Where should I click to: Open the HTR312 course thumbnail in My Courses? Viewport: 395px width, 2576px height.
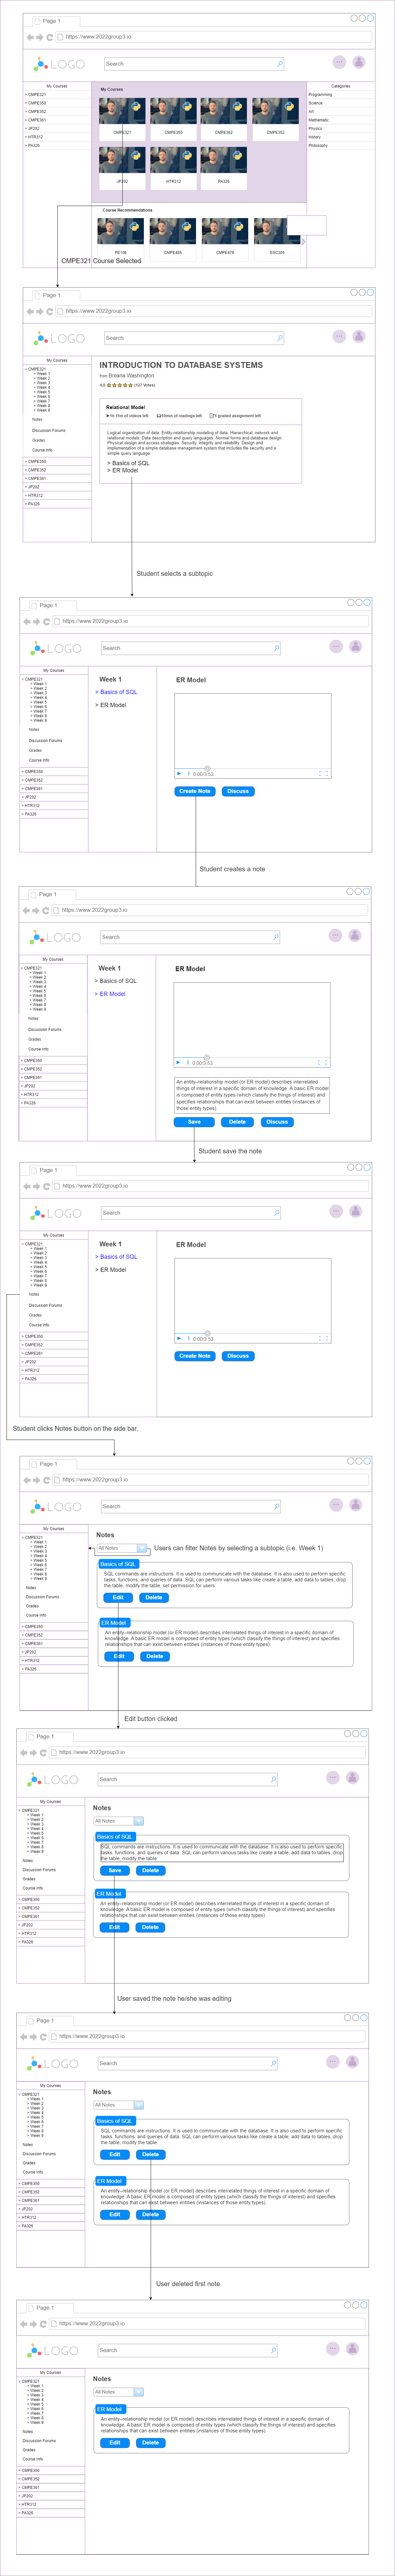pyautogui.click(x=173, y=160)
